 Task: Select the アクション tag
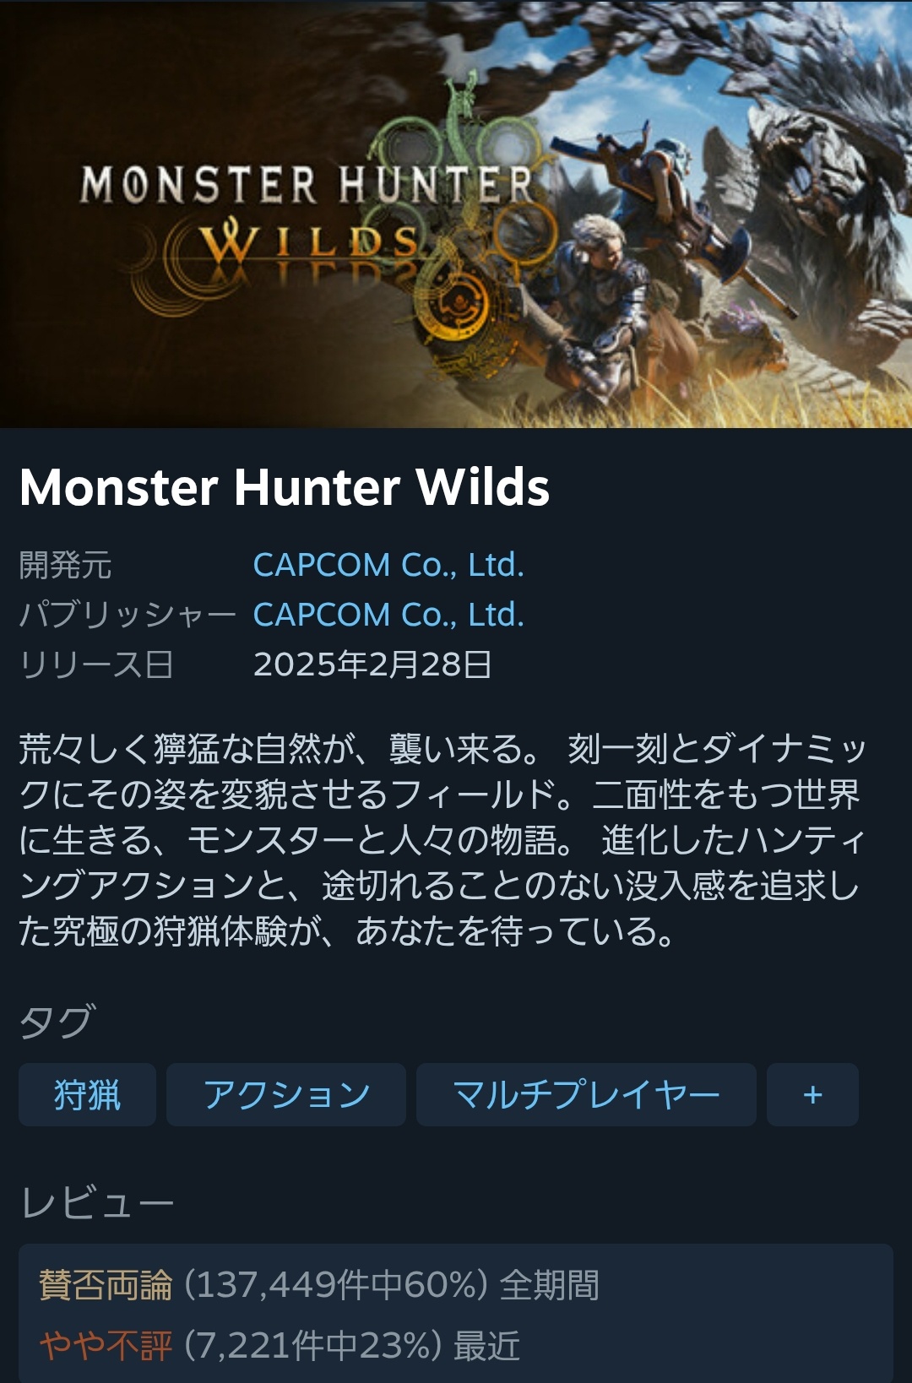tap(286, 1094)
